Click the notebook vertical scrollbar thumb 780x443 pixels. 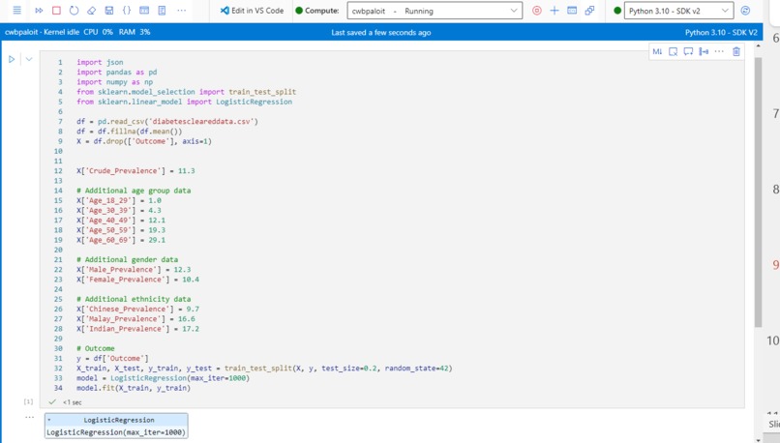point(758,192)
